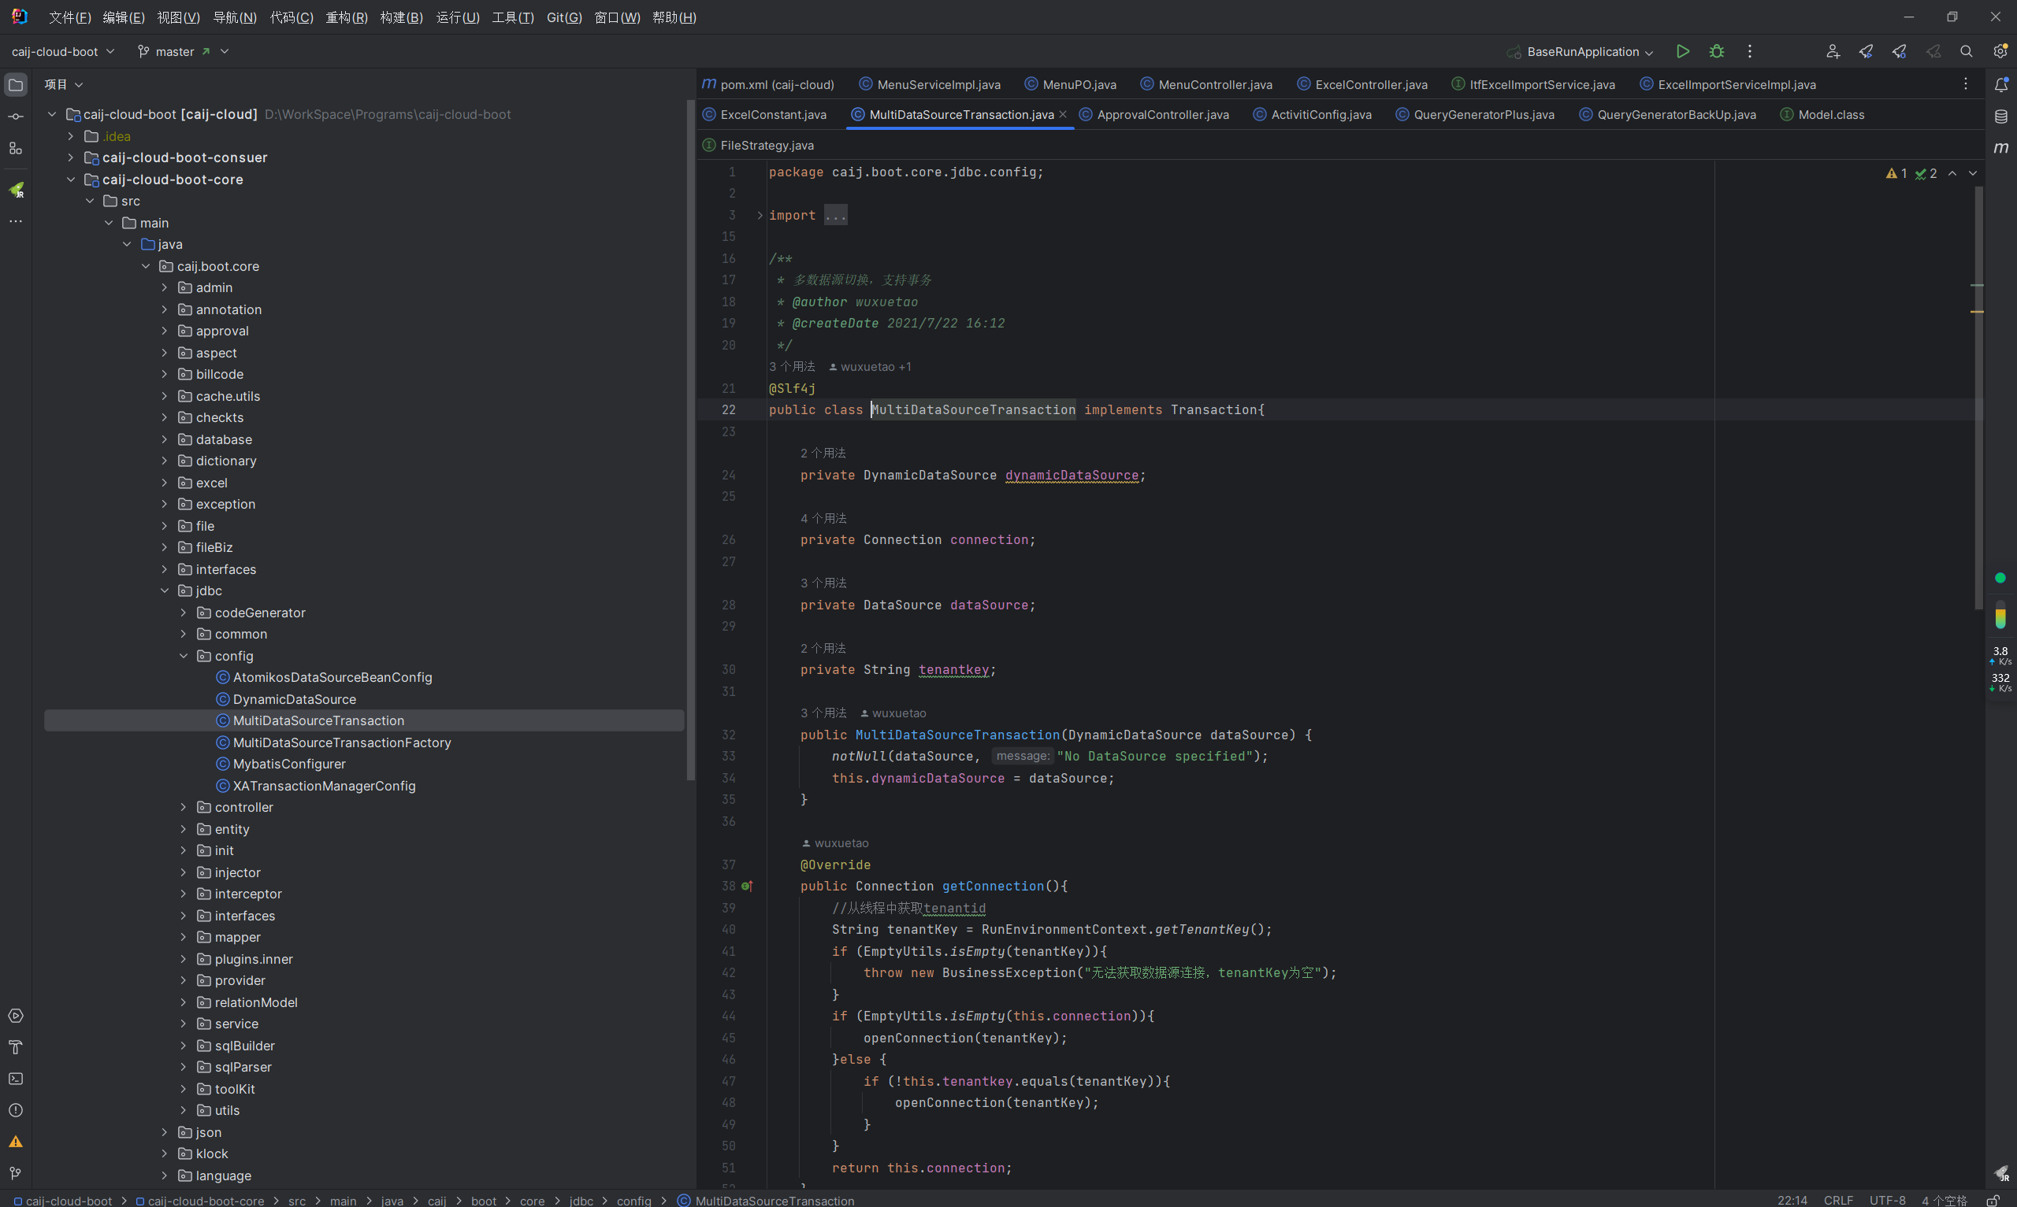Screen dimensions: 2017x1207
Task: Toggle read-only lock icon in status bar
Action: point(1993,1201)
